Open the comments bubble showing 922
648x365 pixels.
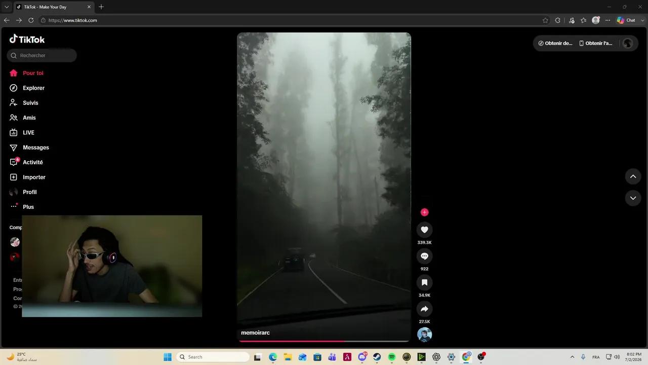tap(424, 256)
